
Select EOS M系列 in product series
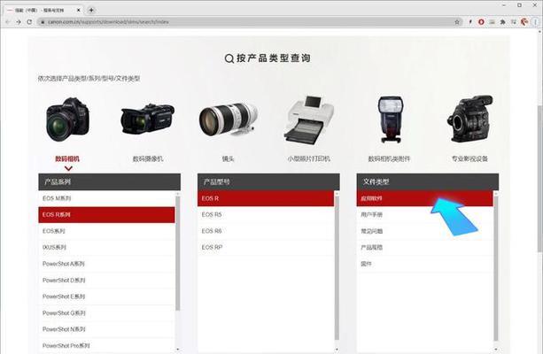(x=106, y=198)
